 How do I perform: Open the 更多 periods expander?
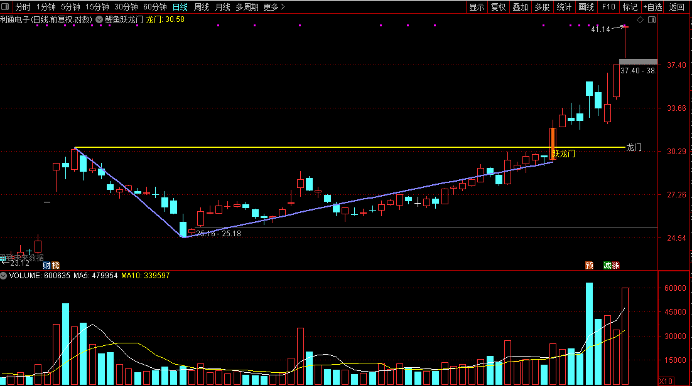274,7
